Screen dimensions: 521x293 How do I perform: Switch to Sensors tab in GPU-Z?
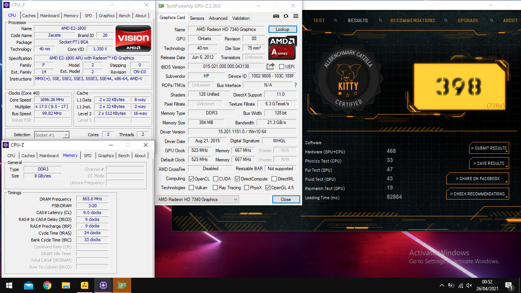click(197, 18)
